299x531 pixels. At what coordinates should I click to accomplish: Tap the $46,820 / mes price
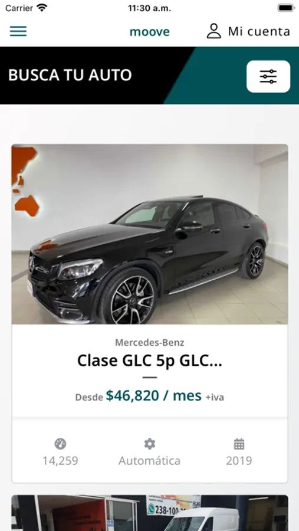(154, 395)
